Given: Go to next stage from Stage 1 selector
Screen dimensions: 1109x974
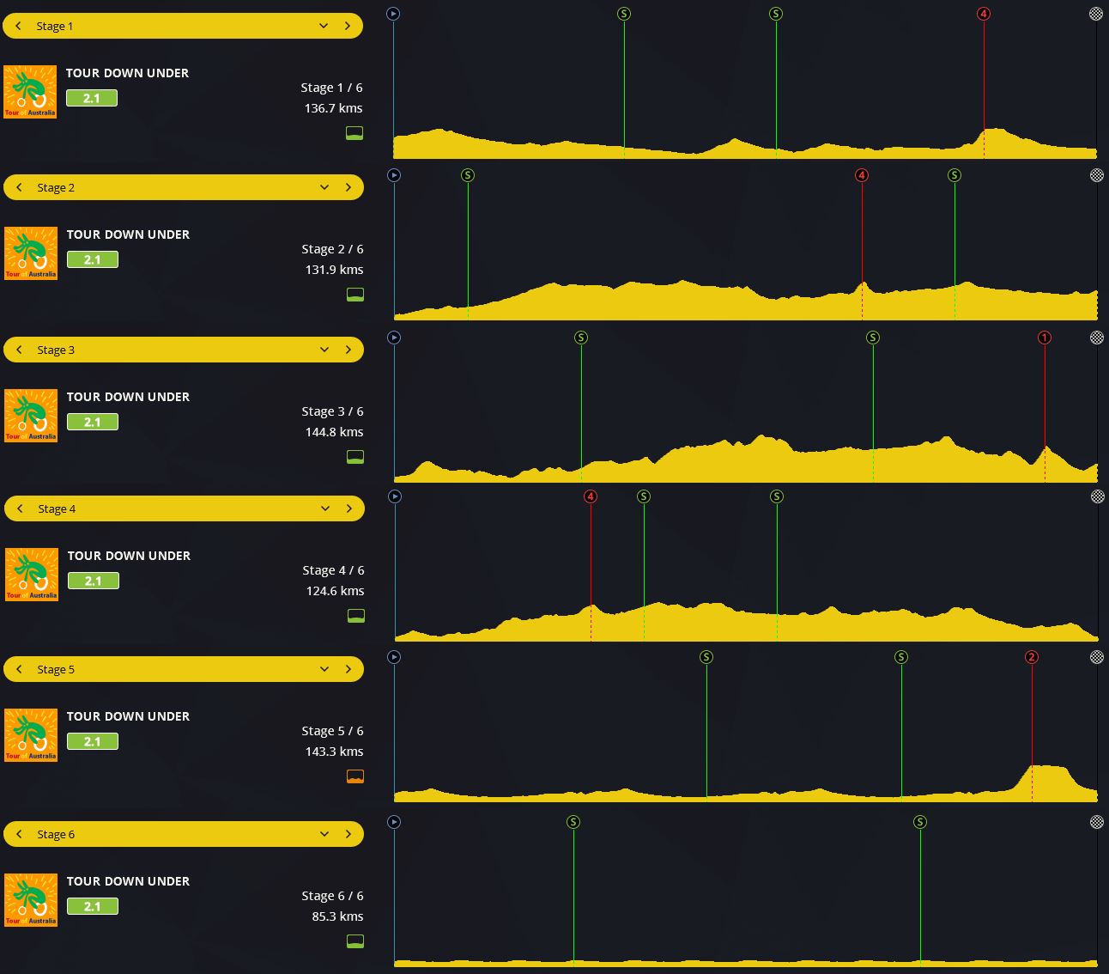Looking at the screenshot, I should (347, 26).
